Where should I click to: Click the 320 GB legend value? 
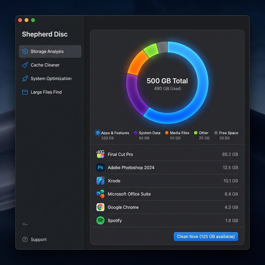107,138
